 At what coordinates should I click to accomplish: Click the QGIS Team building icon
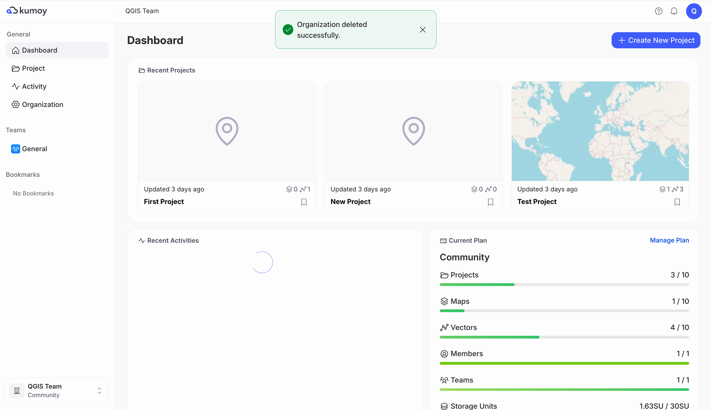(x=17, y=391)
